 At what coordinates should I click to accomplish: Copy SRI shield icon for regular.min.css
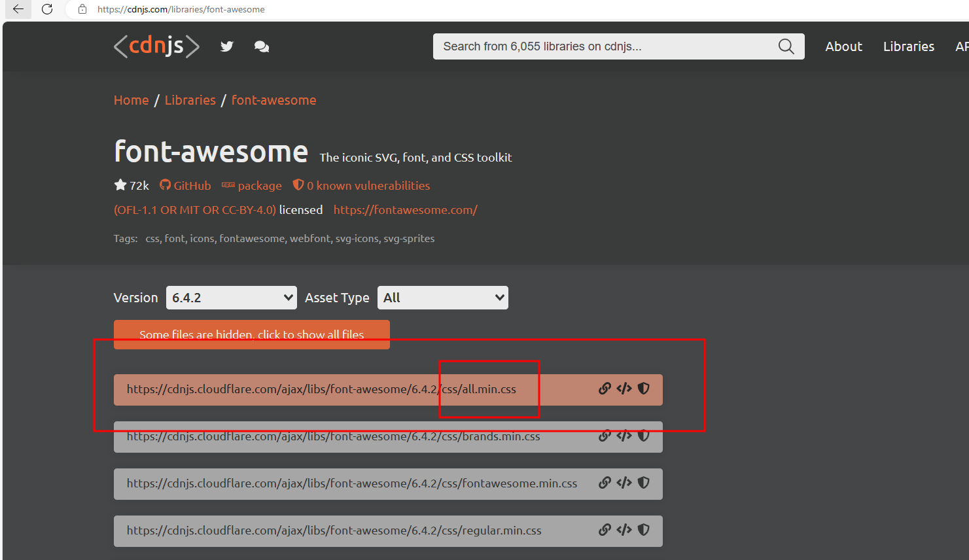644,530
